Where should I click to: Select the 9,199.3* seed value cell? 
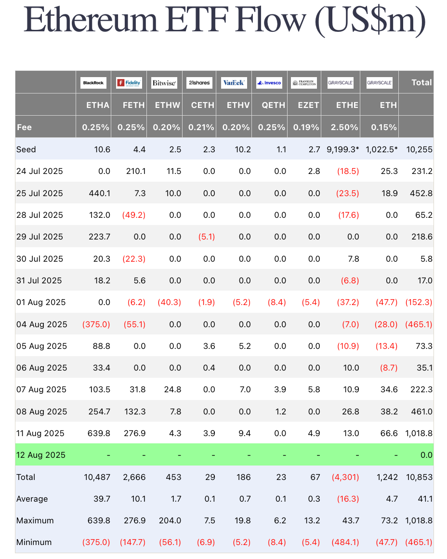(342, 149)
